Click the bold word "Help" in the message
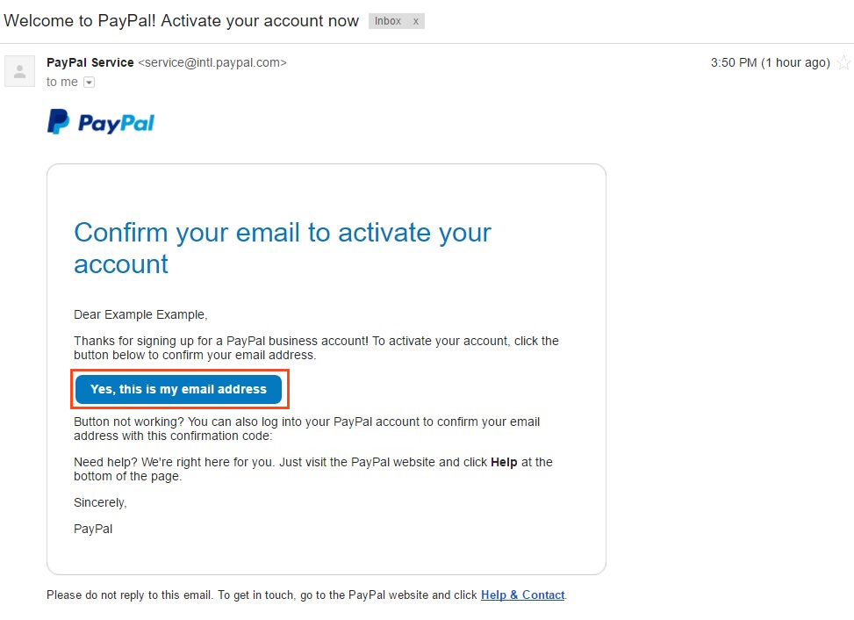The image size is (854, 620). 504,462
